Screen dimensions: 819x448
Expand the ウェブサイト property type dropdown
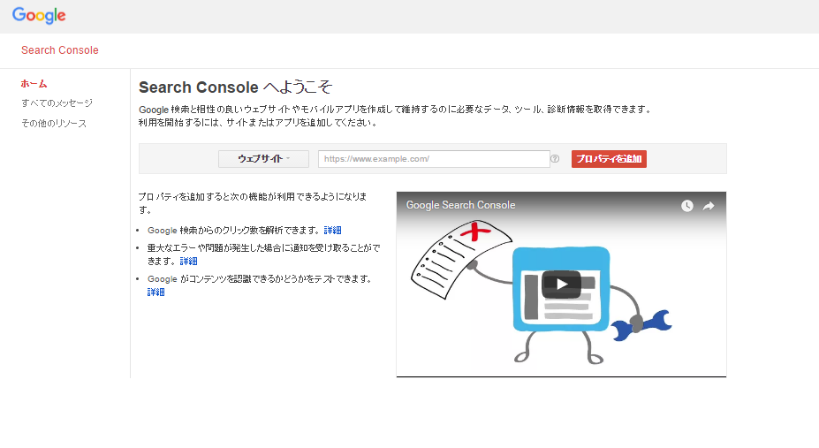pyautogui.click(x=263, y=159)
